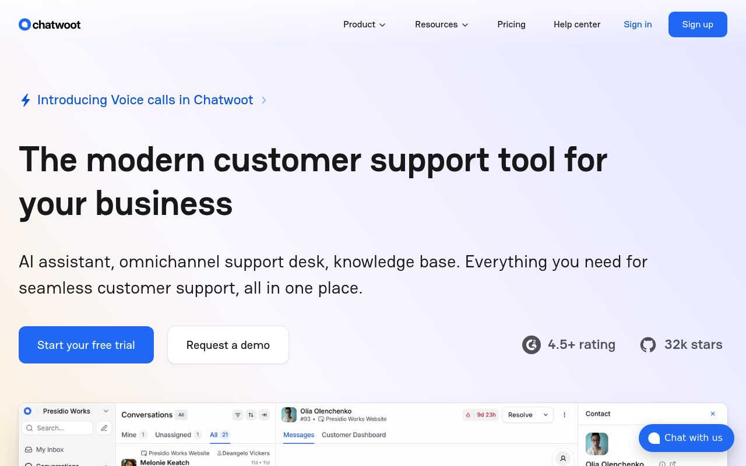This screenshot has height=466, width=746.
Task: Switch to the Mine conversations tab
Action: pos(134,435)
